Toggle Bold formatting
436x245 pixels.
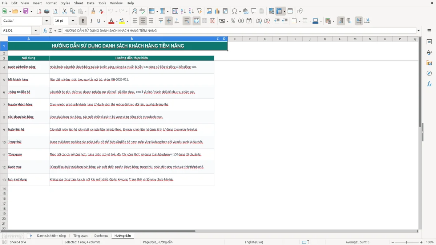(x=83, y=21)
